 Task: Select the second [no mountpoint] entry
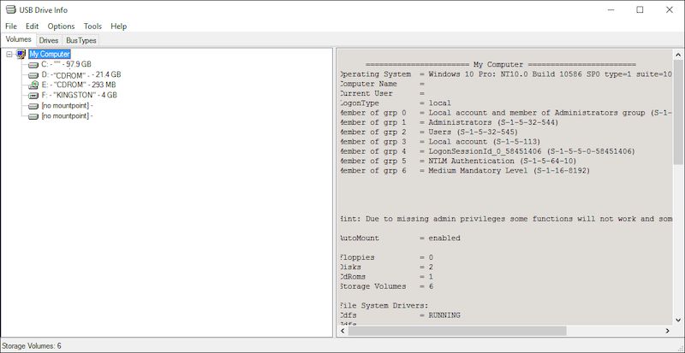pyautogui.click(x=67, y=116)
